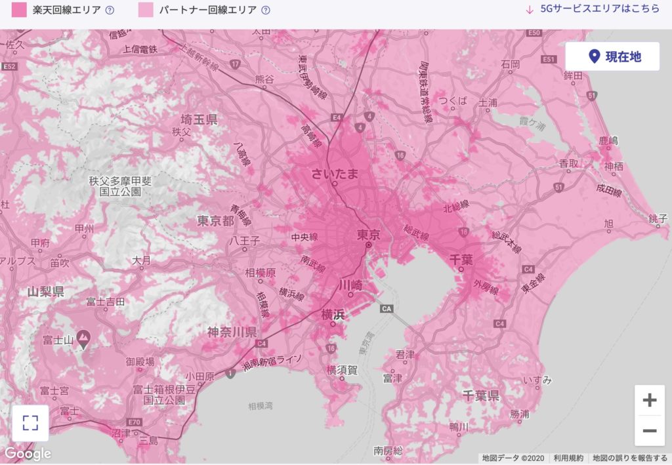Click the 沼津 label on map
Screen dimensions: 672x465
pos(121,434)
